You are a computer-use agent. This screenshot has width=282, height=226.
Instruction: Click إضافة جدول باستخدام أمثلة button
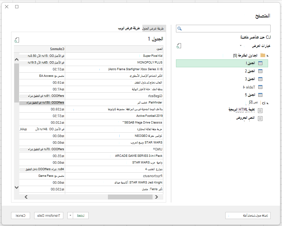coord(248,215)
